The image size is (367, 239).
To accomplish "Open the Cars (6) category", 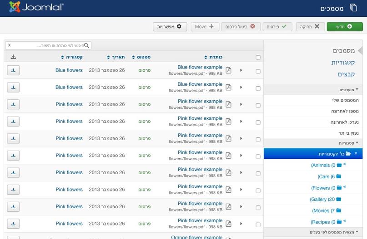I will click(x=326, y=176).
